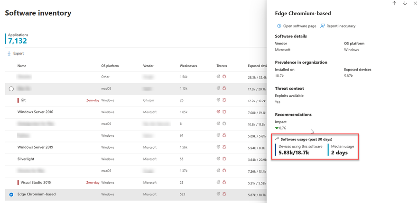
Task: Click the threat target icon in Git row
Action: click(x=218, y=100)
